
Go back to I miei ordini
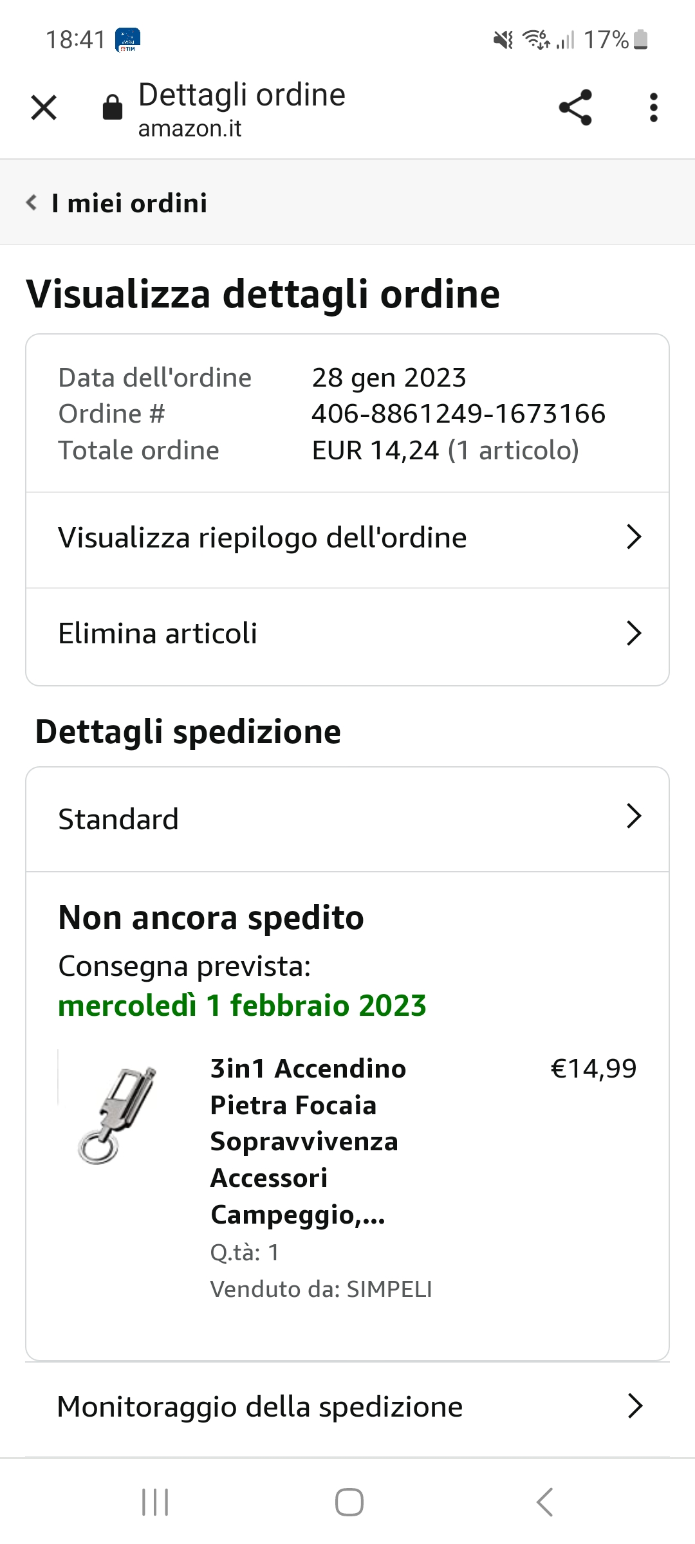pos(129,203)
